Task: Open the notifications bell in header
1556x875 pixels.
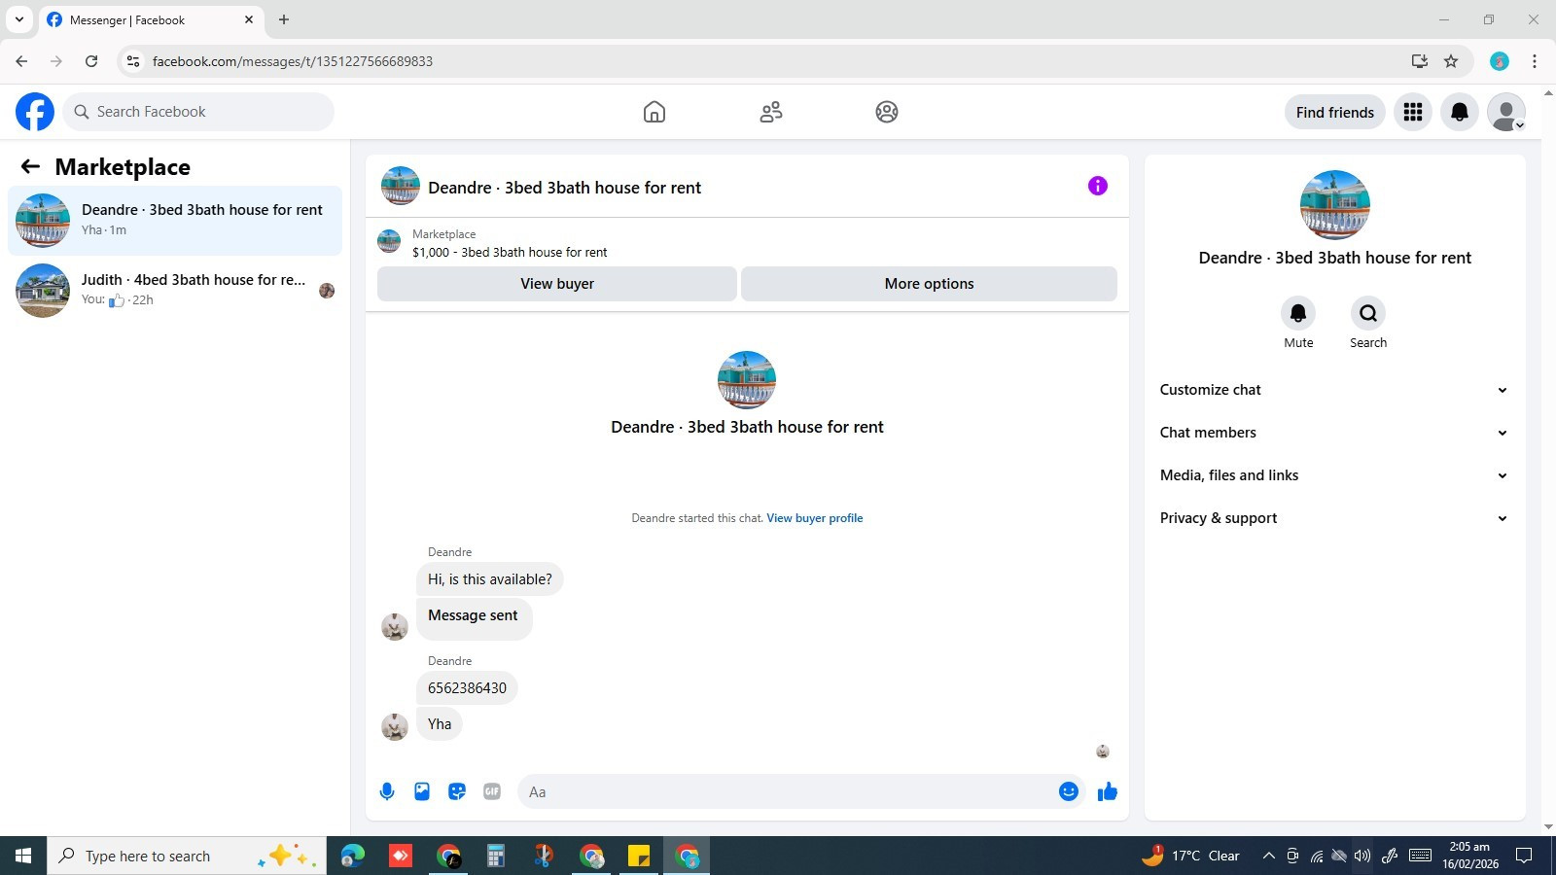Action: (x=1460, y=112)
